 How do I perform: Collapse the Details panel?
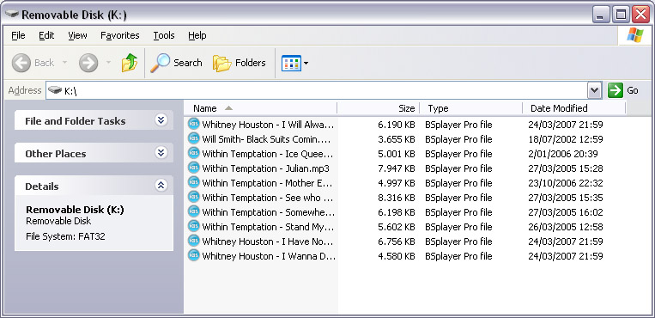pos(161,186)
